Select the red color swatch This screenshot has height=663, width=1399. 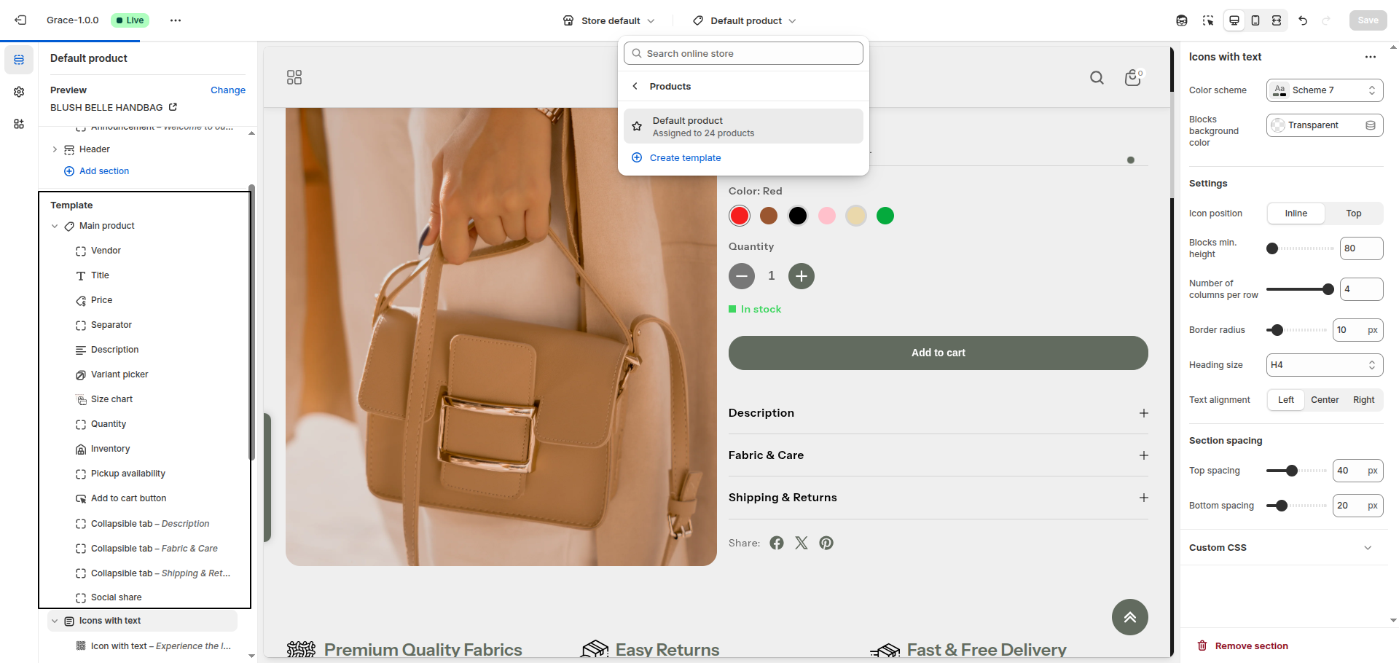(x=740, y=216)
